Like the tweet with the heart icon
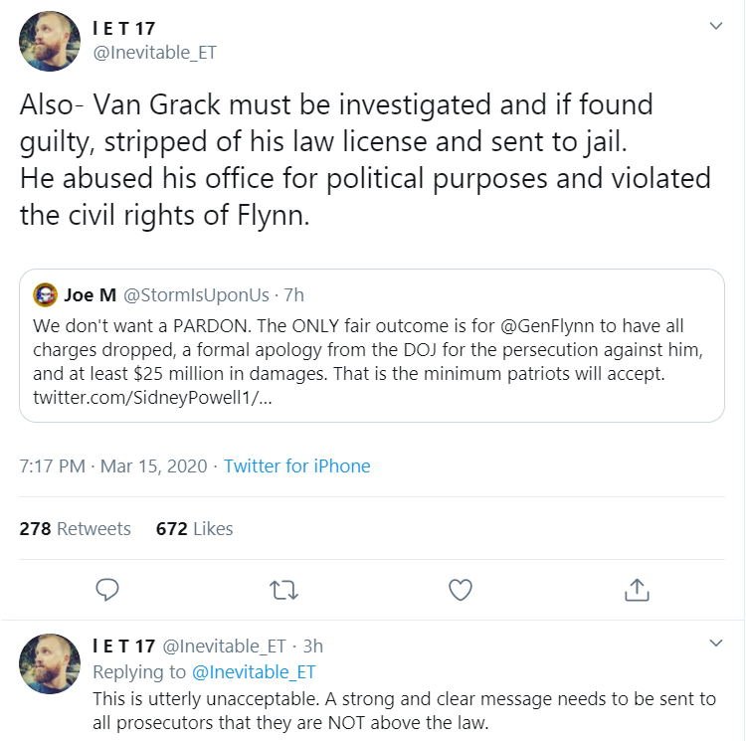746x741 pixels. coord(460,589)
